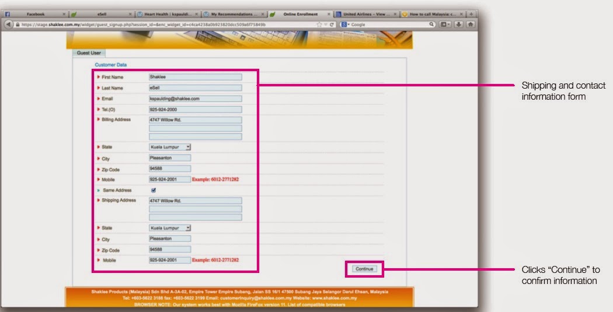Screen dimensions: 613x312
Task: Bookmark this page with the star icon
Action: [x=319, y=24]
